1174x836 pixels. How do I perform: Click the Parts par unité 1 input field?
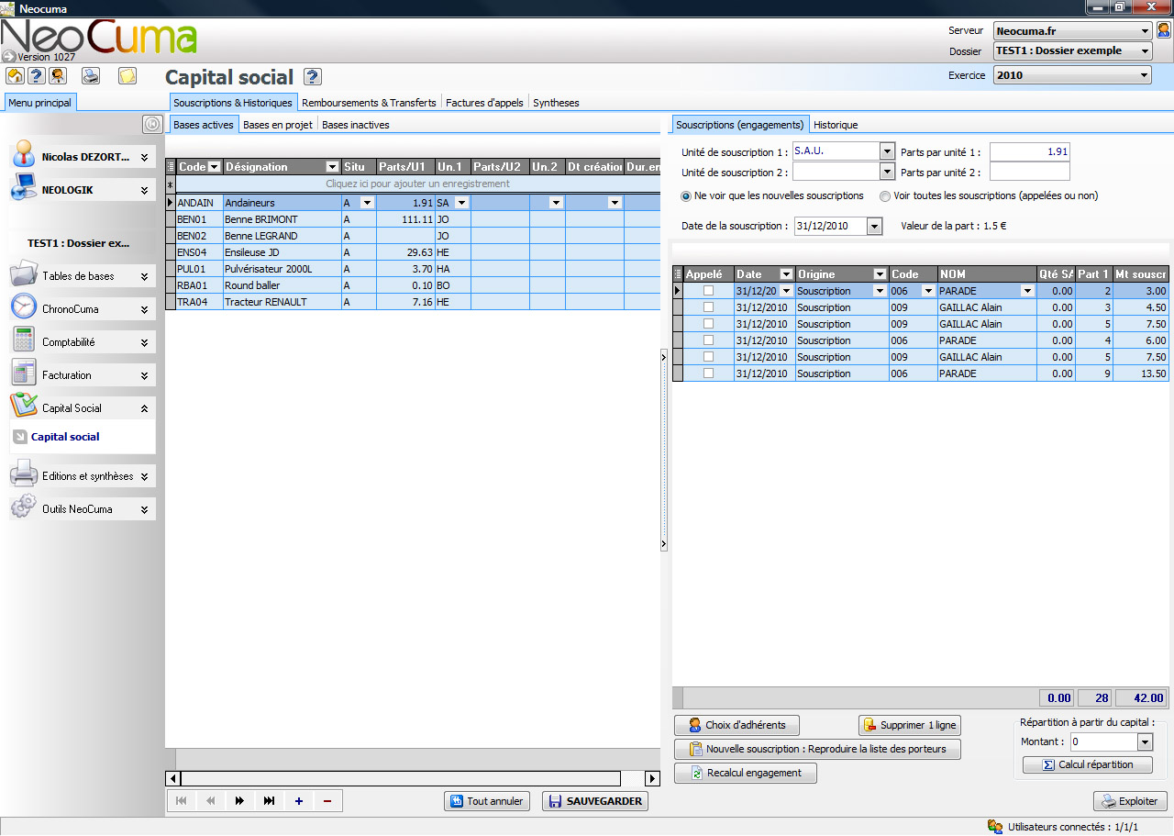coord(1029,151)
